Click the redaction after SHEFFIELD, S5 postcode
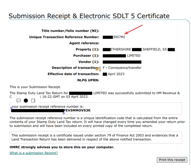Screen dimensions: 191x168 coord(171,50)
